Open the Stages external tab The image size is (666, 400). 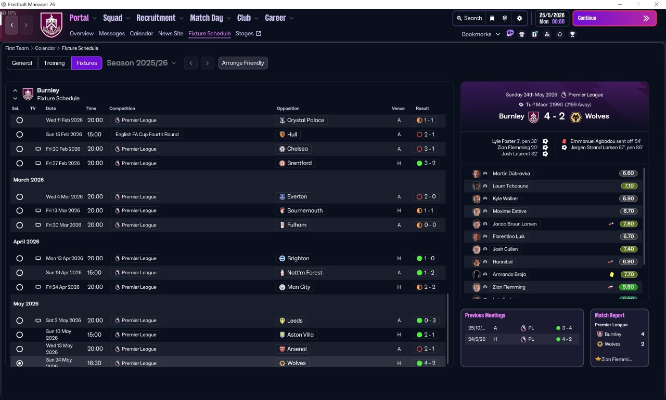pyautogui.click(x=248, y=34)
